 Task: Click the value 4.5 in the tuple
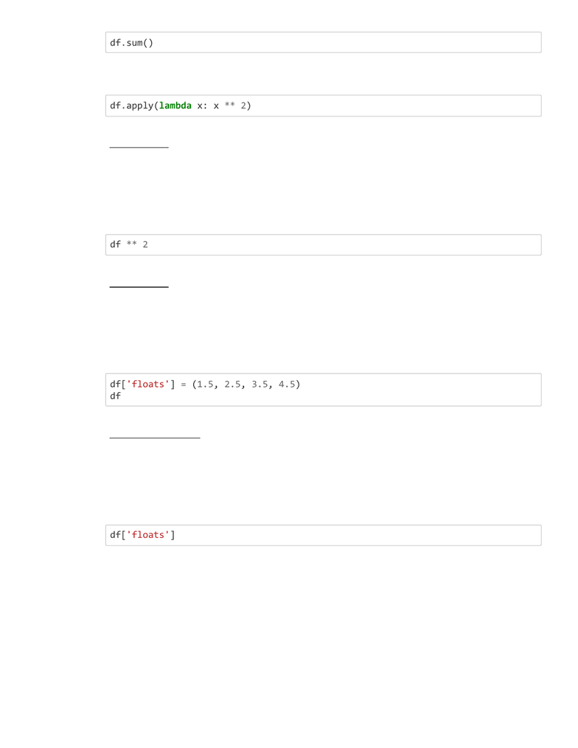pos(287,384)
